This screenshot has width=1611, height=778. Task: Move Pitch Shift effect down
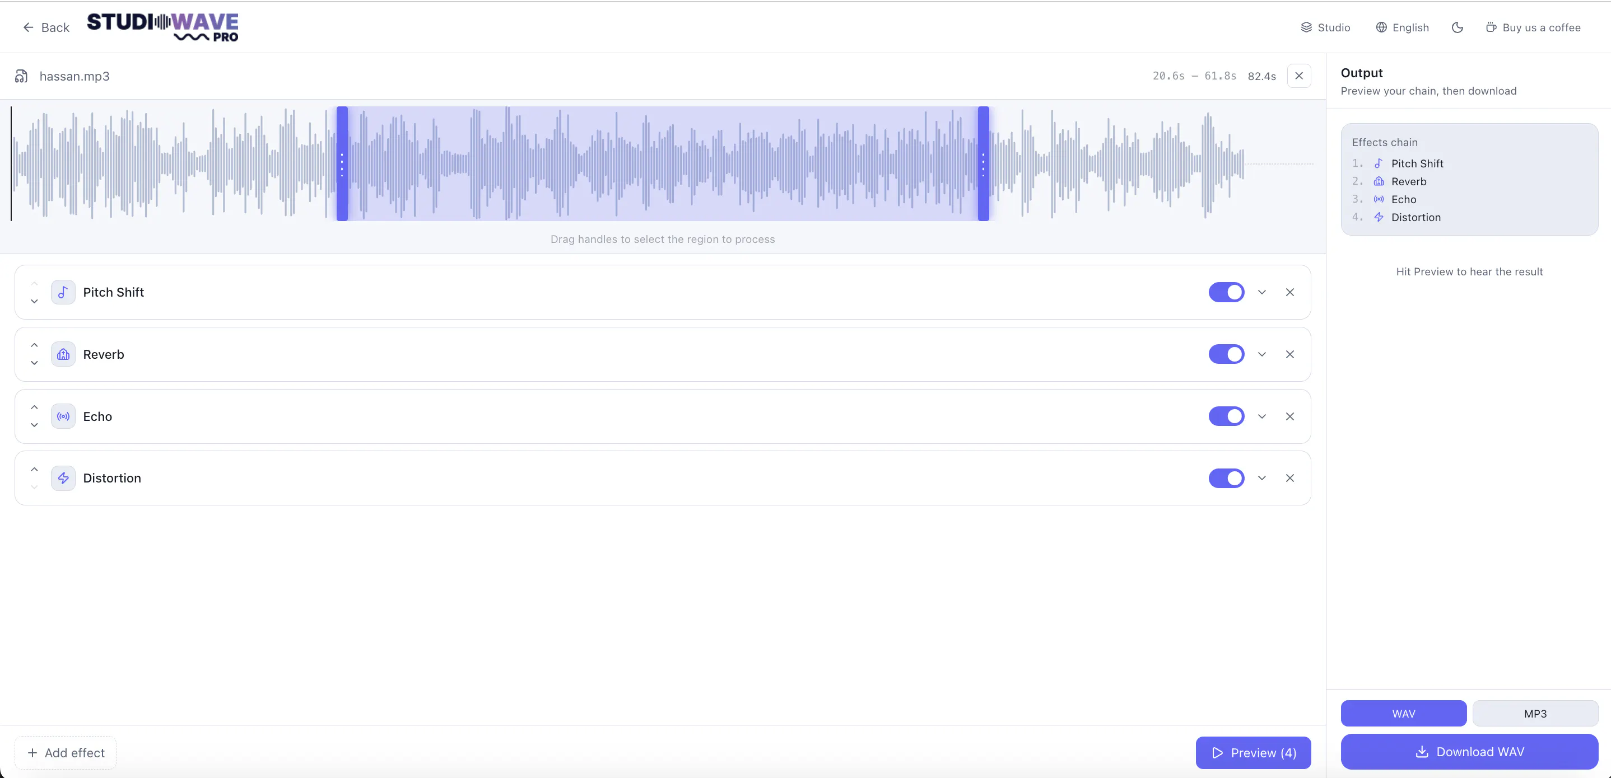pyautogui.click(x=34, y=301)
